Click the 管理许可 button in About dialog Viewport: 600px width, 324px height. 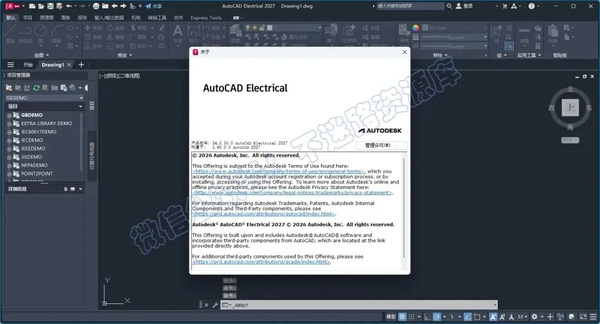[x=381, y=146]
